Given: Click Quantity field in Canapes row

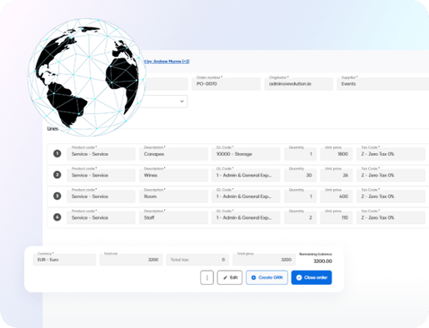Looking at the screenshot, I should click(300, 154).
